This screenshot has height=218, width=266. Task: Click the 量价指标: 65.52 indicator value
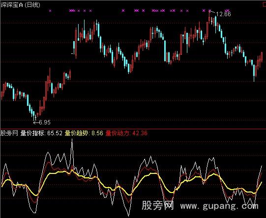[x=41, y=133]
